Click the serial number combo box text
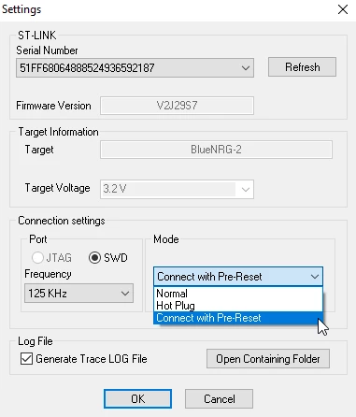Viewport: 356px width, 417px height. (x=87, y=67)
